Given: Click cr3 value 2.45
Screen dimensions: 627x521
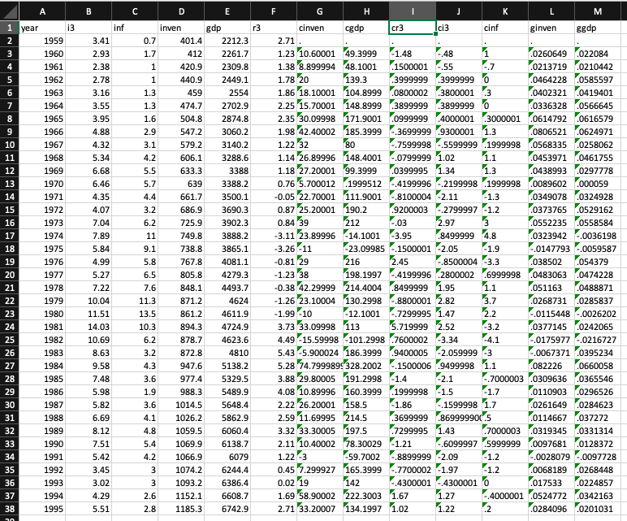Looking at the screenshot, I should (413, 262).
